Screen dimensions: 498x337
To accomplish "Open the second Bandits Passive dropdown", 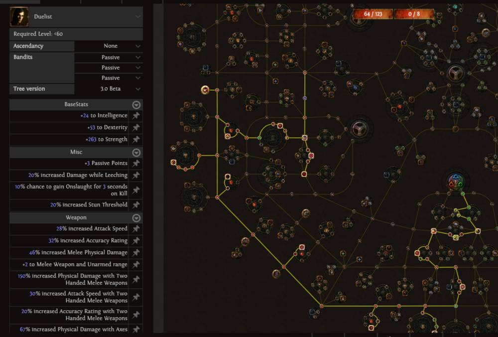I will (109, 68).
